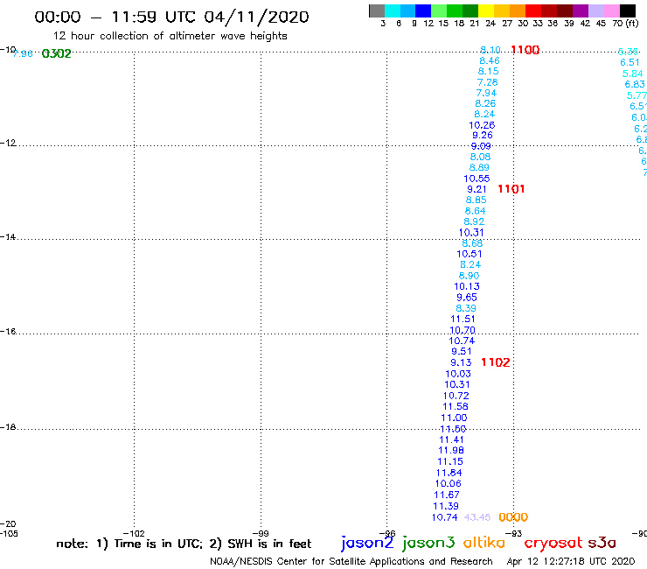The height and width of the screenshot is (569, 647).
Task: Click the 9.65 wave height value
Action: pyautogui.click(x=467, y=297)
